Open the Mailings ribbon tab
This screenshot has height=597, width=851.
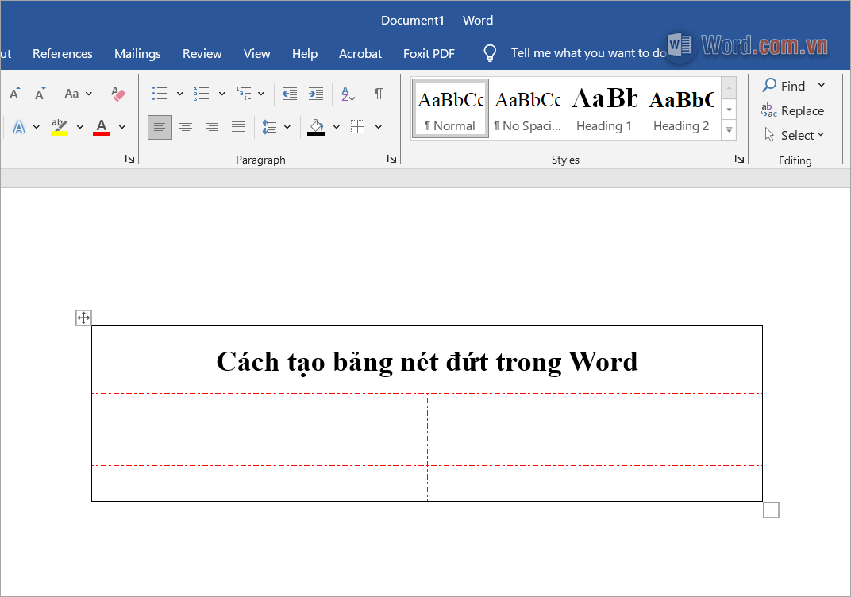[x=137, y=53]
